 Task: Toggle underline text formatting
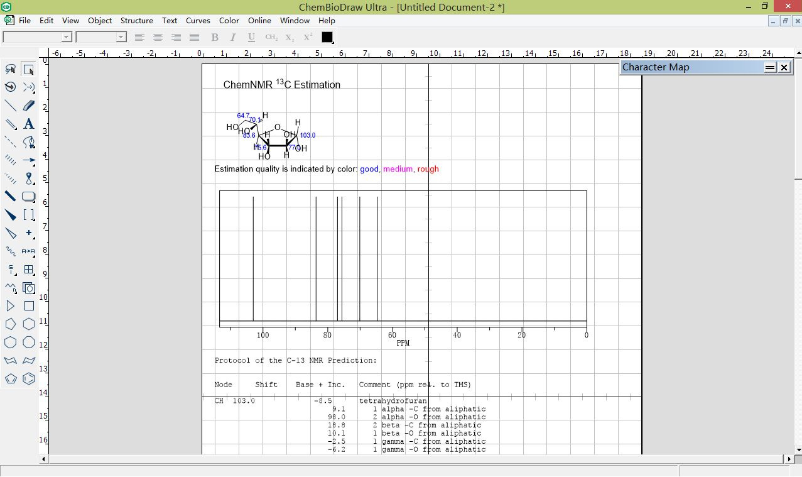coord(251,37)
